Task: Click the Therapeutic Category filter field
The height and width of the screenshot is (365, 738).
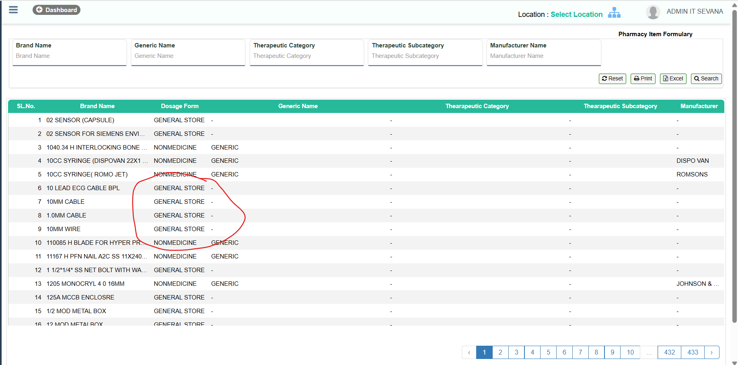Action: (306, 56)
